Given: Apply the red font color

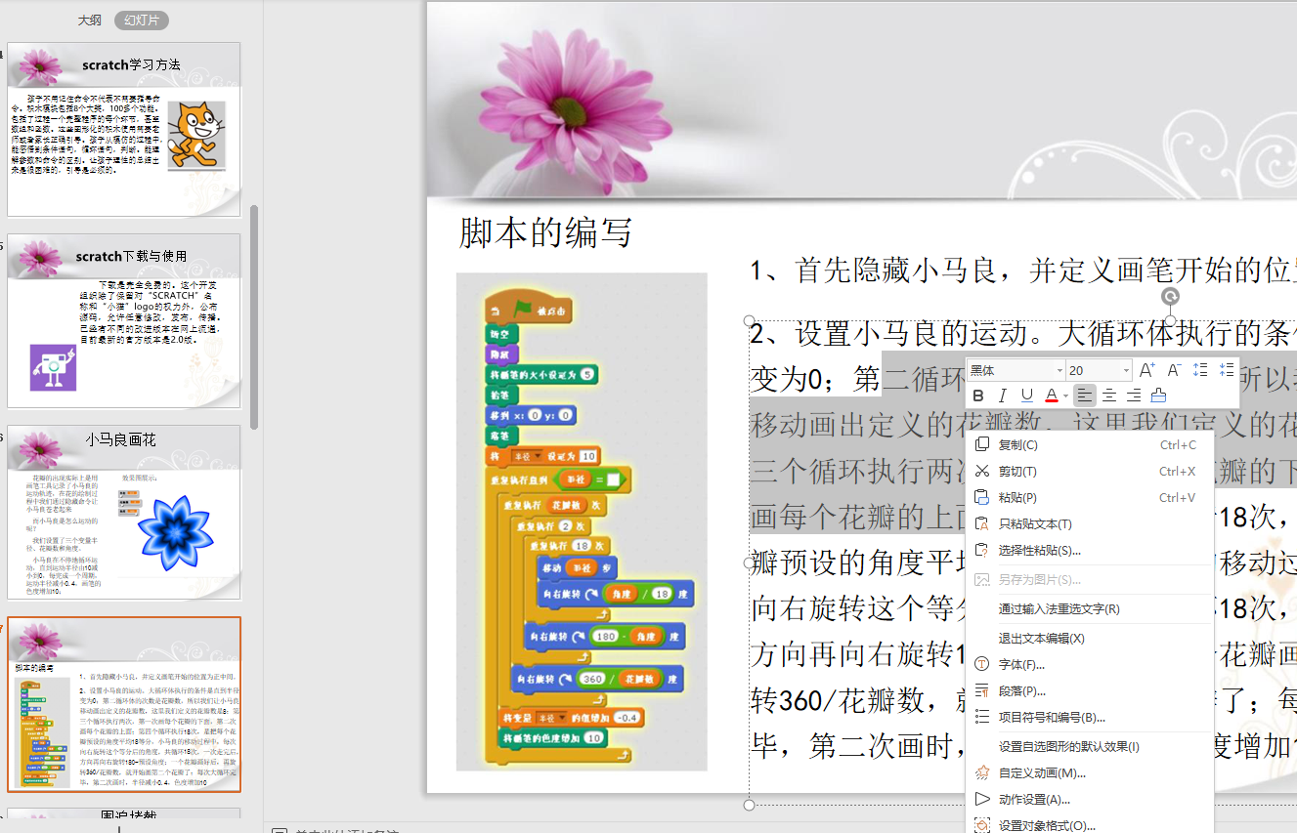Looking at the screenshot, I should 1051,396.
